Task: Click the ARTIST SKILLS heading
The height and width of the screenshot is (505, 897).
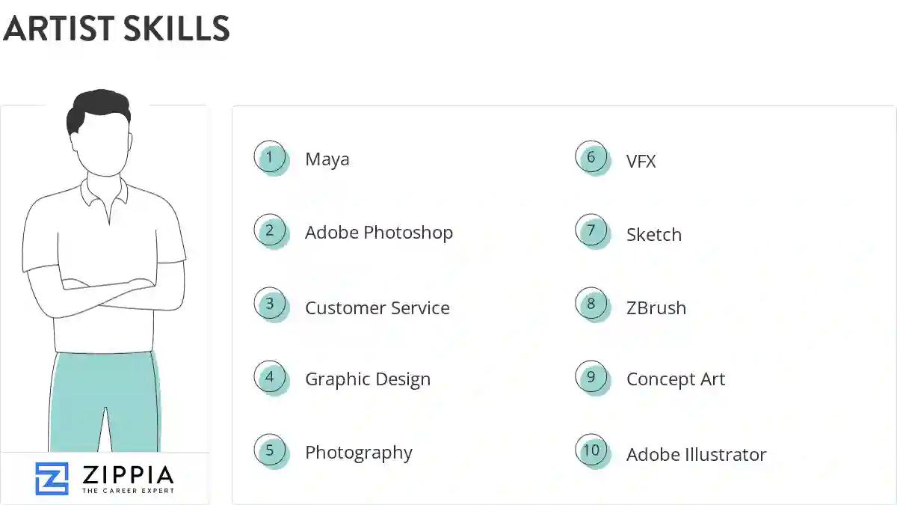Action: 117,29
